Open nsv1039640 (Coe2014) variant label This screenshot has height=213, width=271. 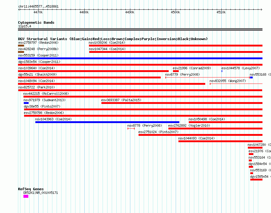point(37,68)
